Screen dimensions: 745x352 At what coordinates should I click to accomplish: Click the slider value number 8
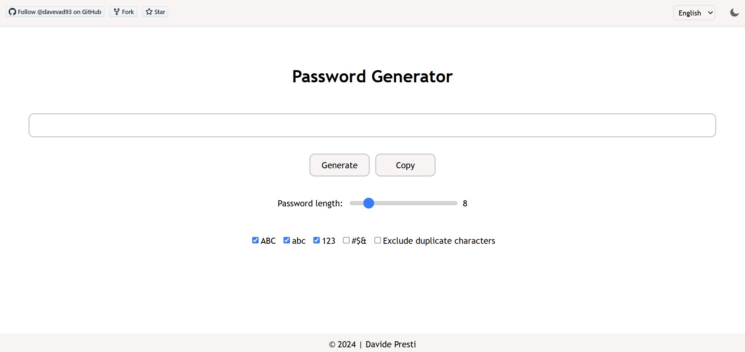tap(465, 204)
